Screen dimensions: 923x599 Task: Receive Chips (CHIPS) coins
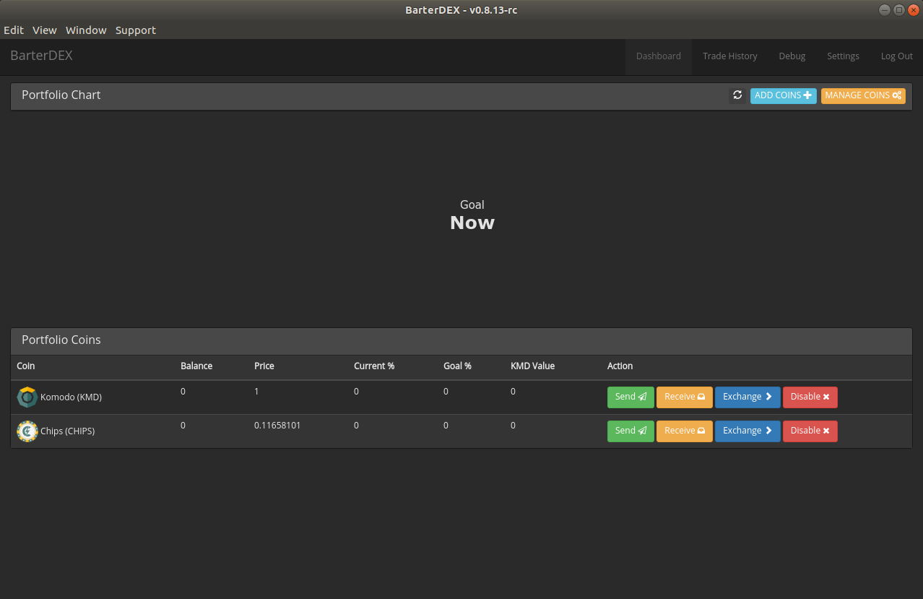(684, 431)
